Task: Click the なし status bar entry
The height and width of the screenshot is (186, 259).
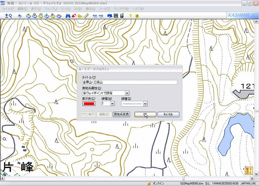Action: 208,183
